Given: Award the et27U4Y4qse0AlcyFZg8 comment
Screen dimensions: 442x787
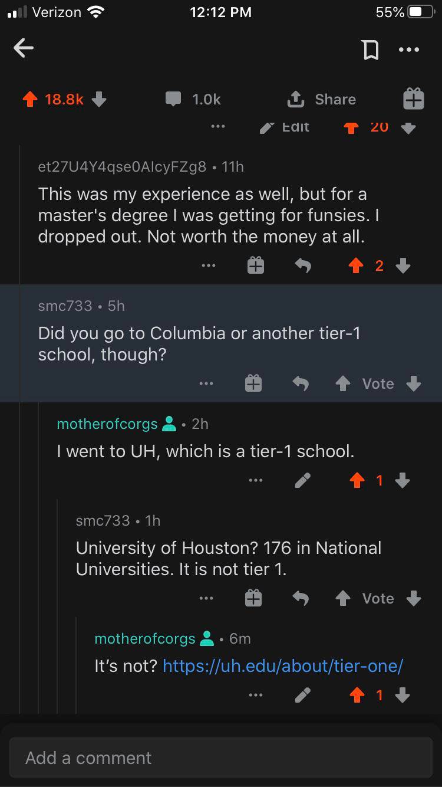Looking at the screenshot, I should pyautogui.click(x=255, y=267).
